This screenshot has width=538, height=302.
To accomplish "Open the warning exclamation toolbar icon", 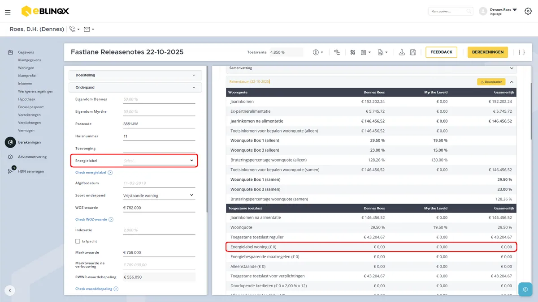I will [x=316, y=52].
